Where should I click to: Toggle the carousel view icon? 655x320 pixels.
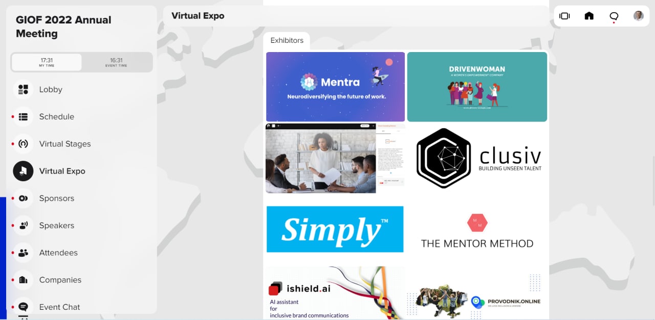coord(564,16)
